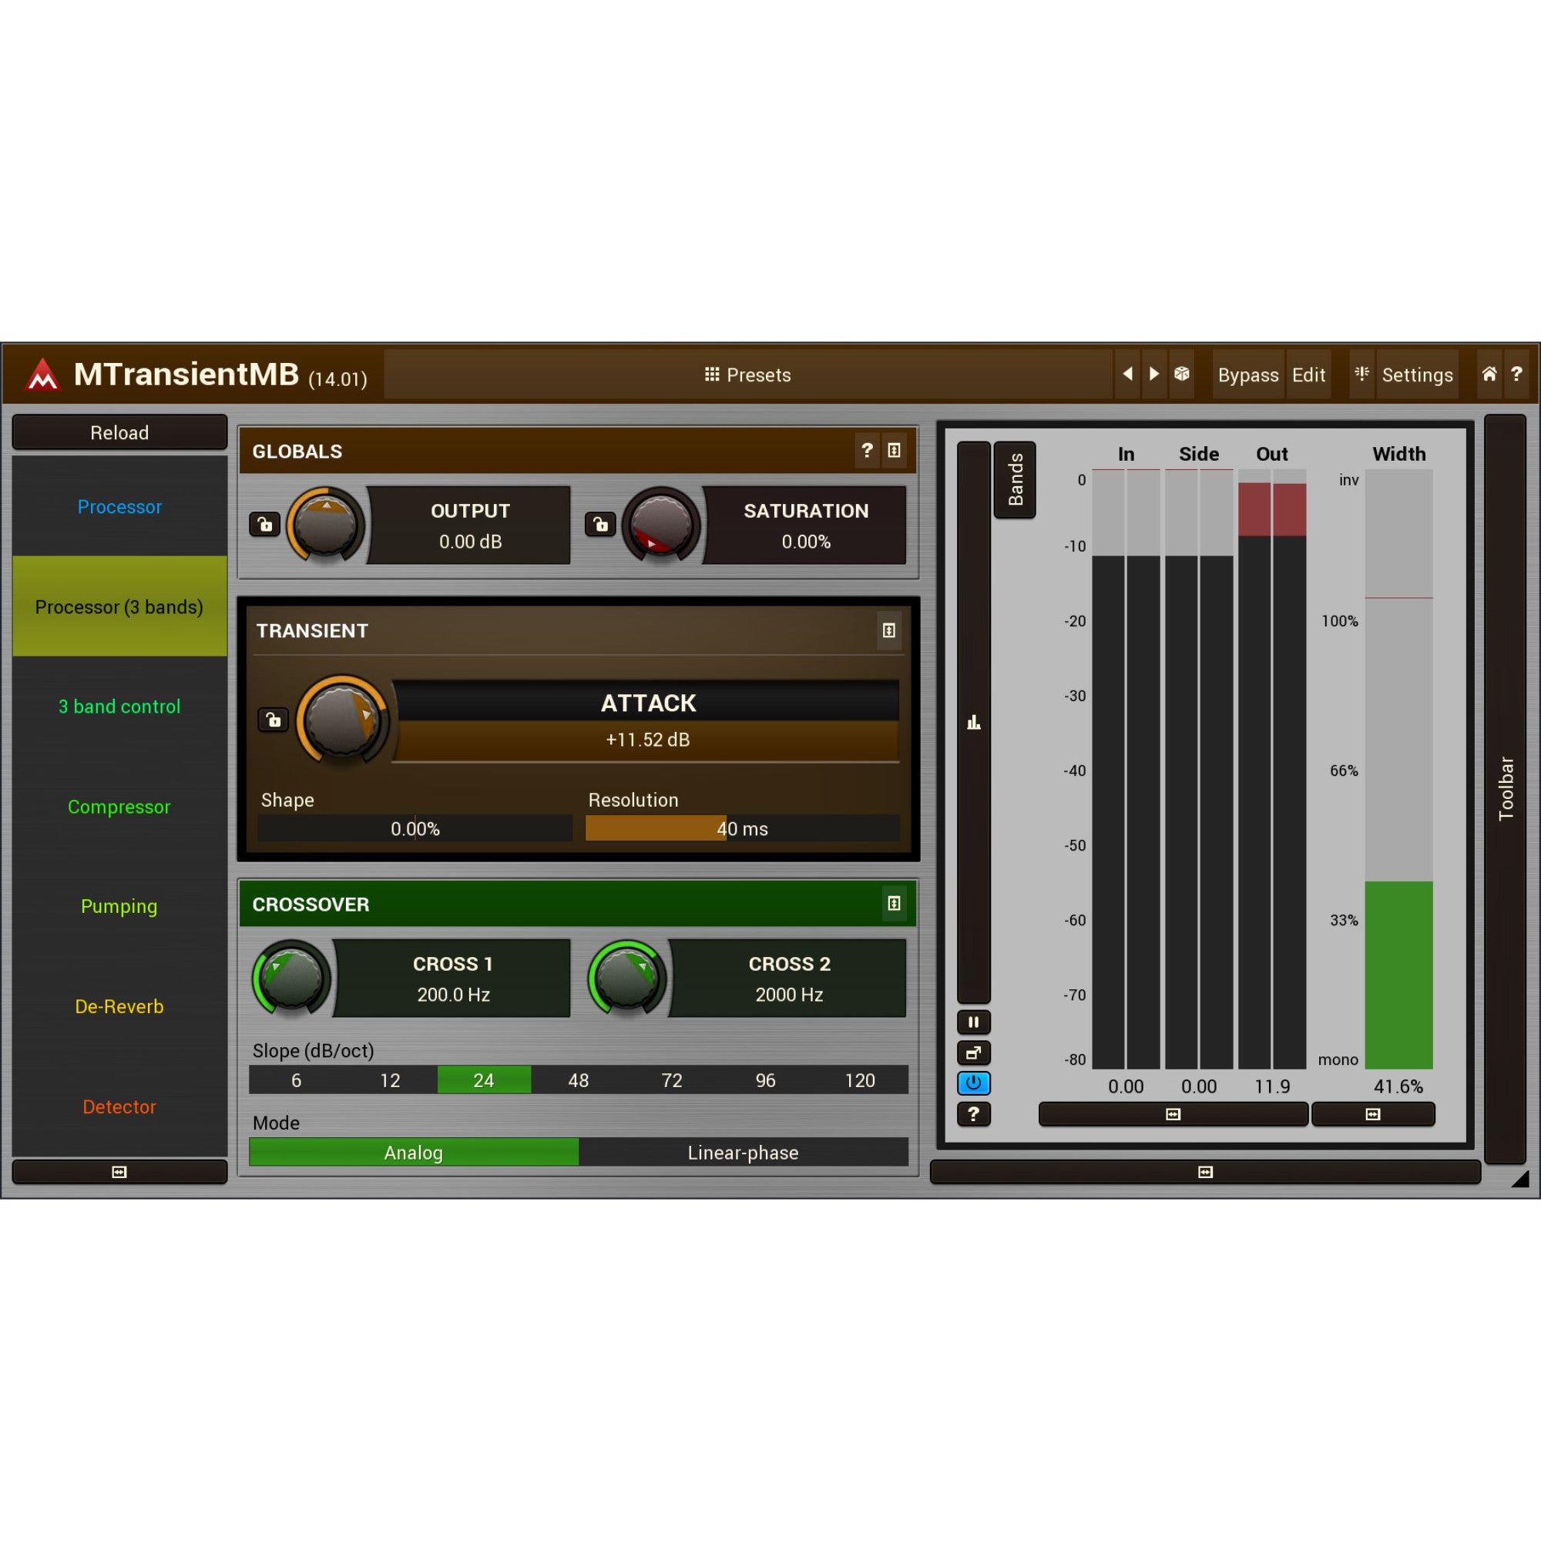Collapse the Width meter section
The width and height of the screenshot is (1541, 1541).
tap(1373, 1114)
